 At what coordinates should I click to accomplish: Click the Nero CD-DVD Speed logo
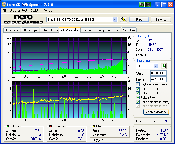pyautogui.click(x=23, y=19)
